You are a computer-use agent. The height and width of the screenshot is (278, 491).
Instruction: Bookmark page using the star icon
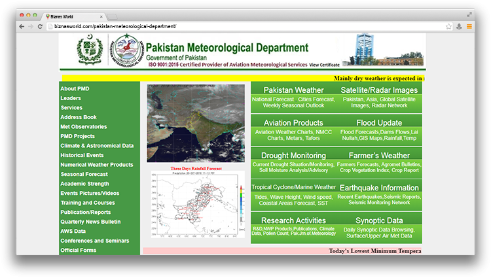448,26
